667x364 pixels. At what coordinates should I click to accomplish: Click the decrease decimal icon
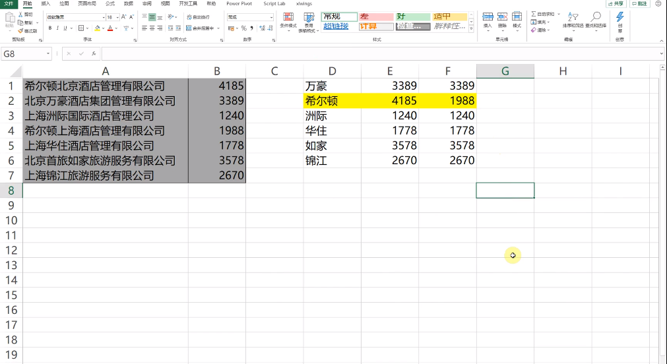270,28
